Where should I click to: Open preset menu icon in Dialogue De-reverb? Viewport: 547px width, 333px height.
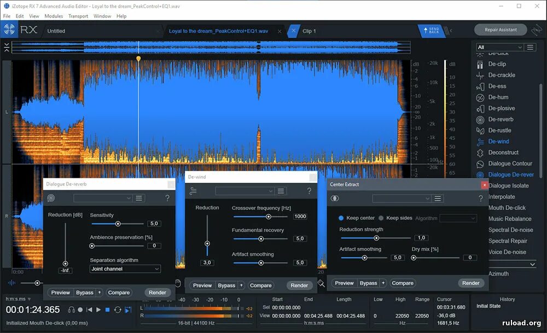(x=139, y=198)
